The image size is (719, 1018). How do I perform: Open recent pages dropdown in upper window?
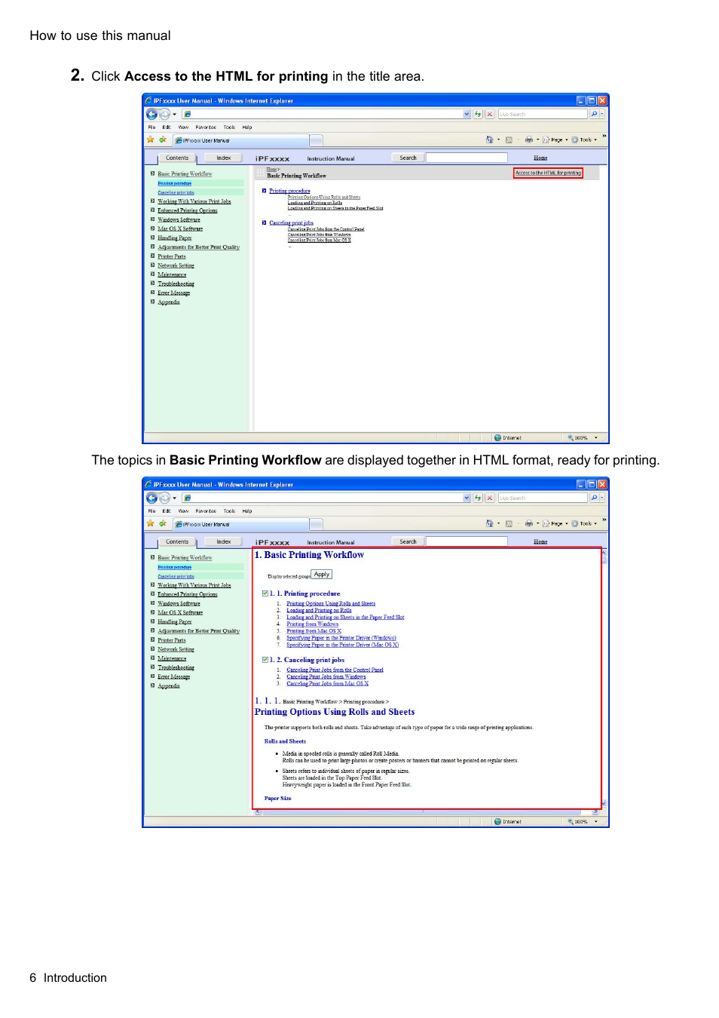pos(175,115)
